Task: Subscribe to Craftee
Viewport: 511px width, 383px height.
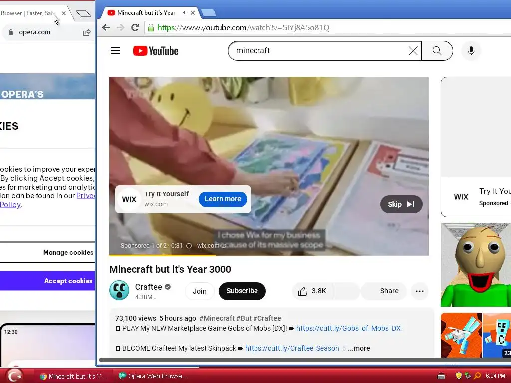Action: pyautogui.click(x=242, y=291)
